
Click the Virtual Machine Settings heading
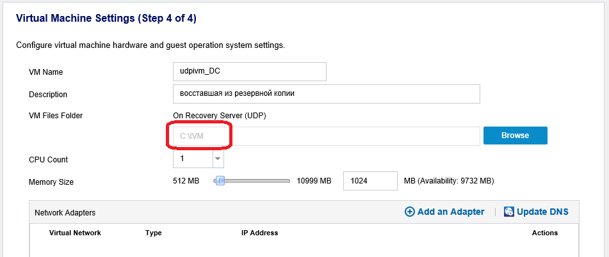click(x=106, y=18)
